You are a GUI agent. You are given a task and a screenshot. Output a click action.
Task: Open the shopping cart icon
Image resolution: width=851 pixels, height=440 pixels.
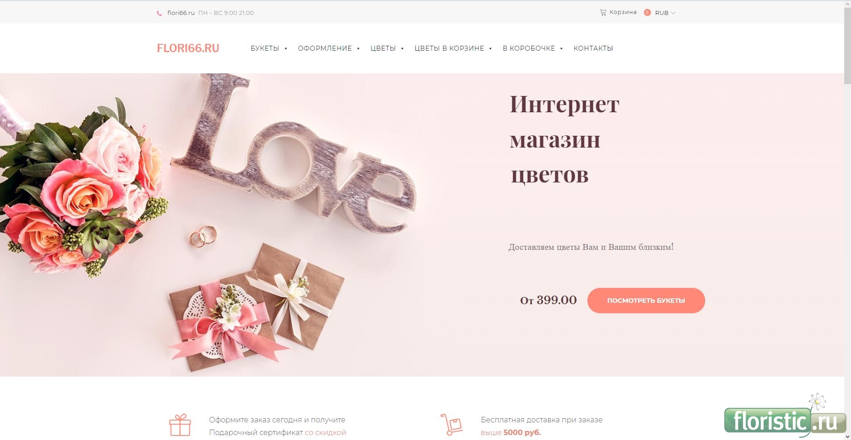click(x=603, y=13)
